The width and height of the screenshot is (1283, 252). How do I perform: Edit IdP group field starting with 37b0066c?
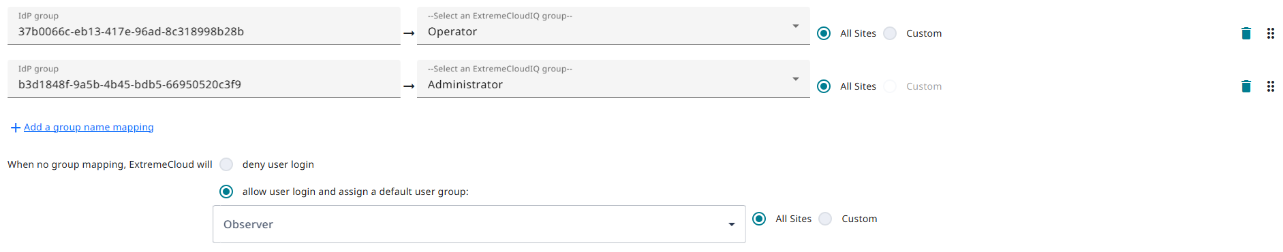204,26
